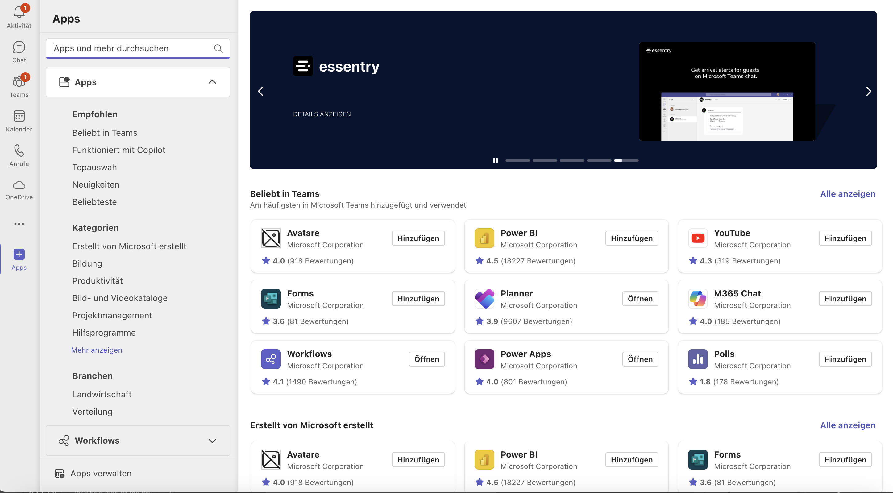Click Hinzufügen for Power BI in Beliebt in Teams

coord(632,238)
